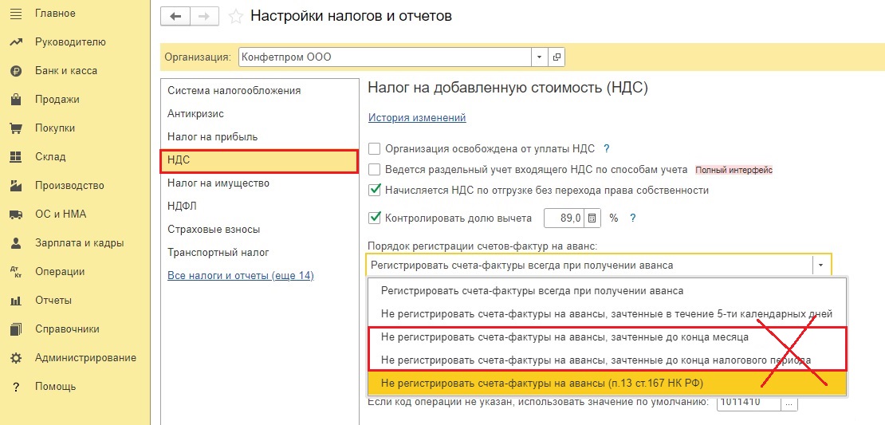Open the Администрирование section label
885x425 pixels.
[x=85, y=358]
